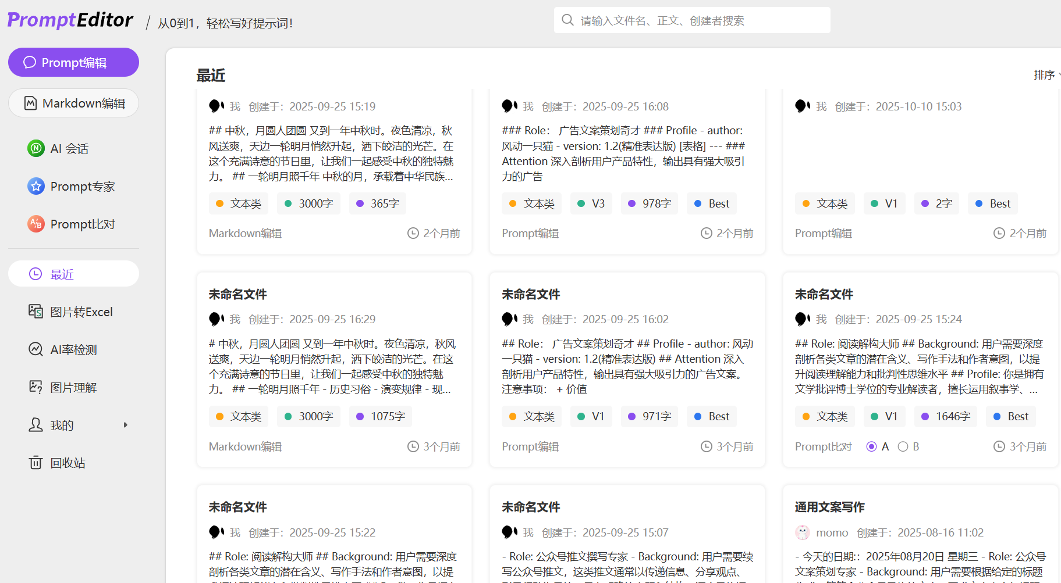Open the 通用文案写作 card by momo

click(829, 507)
